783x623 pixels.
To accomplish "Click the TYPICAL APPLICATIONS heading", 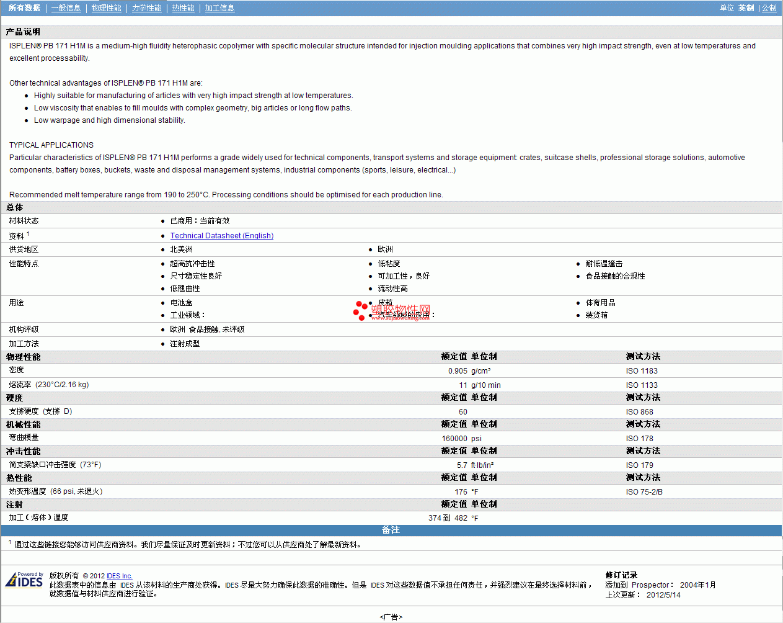I will tap(51, 145).
